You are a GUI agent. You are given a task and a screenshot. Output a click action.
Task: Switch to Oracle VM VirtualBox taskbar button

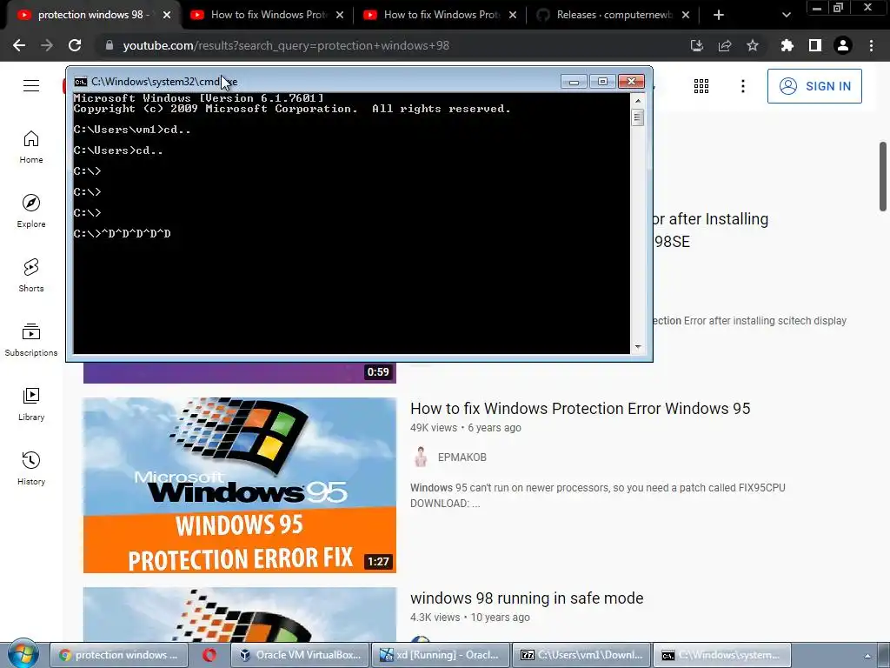(300, 655)
